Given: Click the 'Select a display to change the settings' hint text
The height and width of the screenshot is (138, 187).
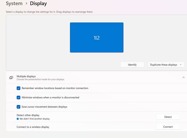Looking at the screenshot, I should 49,12.
